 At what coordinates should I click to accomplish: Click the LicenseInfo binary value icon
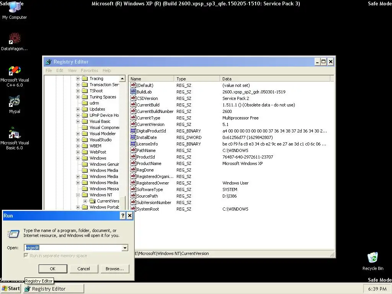[x=133, y=144]
